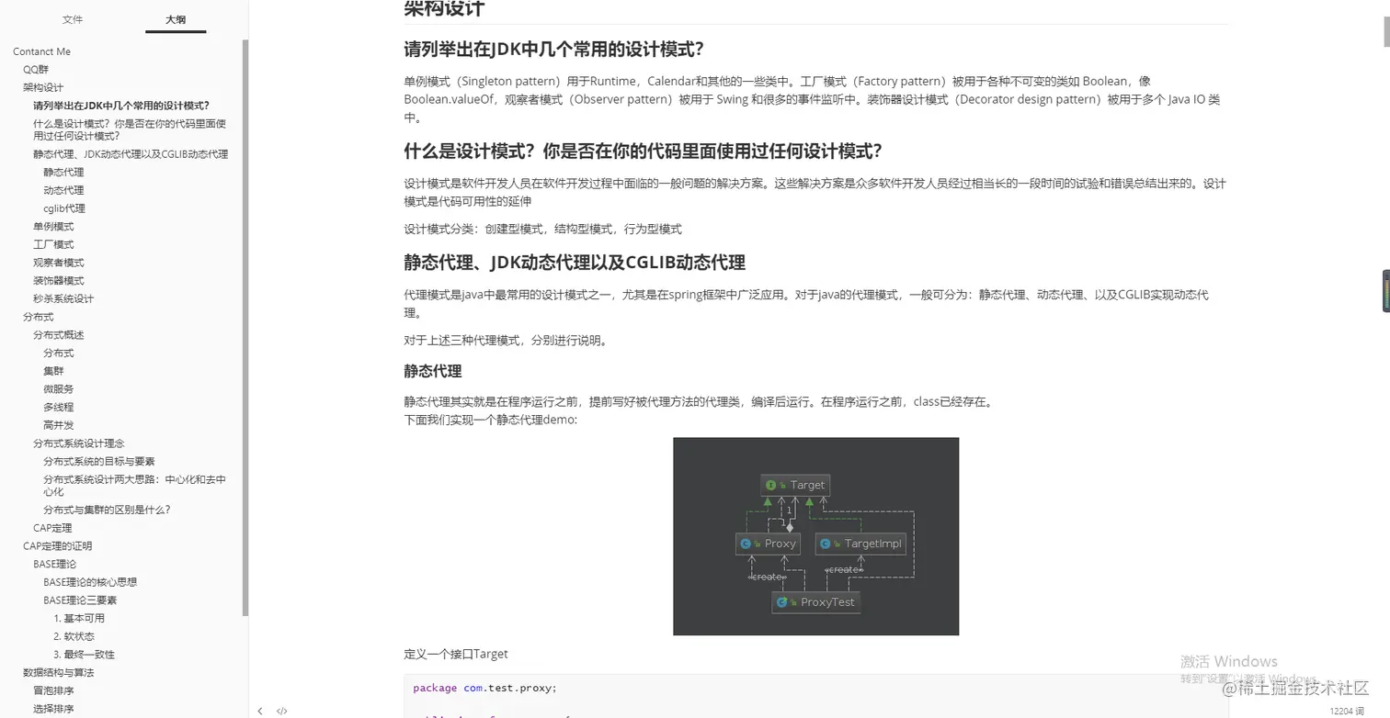1390x718 pixels.
Task: Open the QQ群 link
Action: coord(36,69)
